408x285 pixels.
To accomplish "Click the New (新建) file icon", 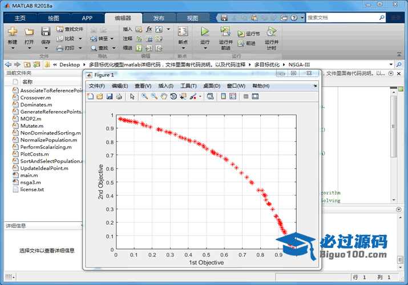I will pyautogui.click(x=12, y=31).
